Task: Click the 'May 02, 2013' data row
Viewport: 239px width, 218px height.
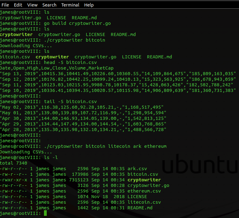Action: tap(82, 107)
